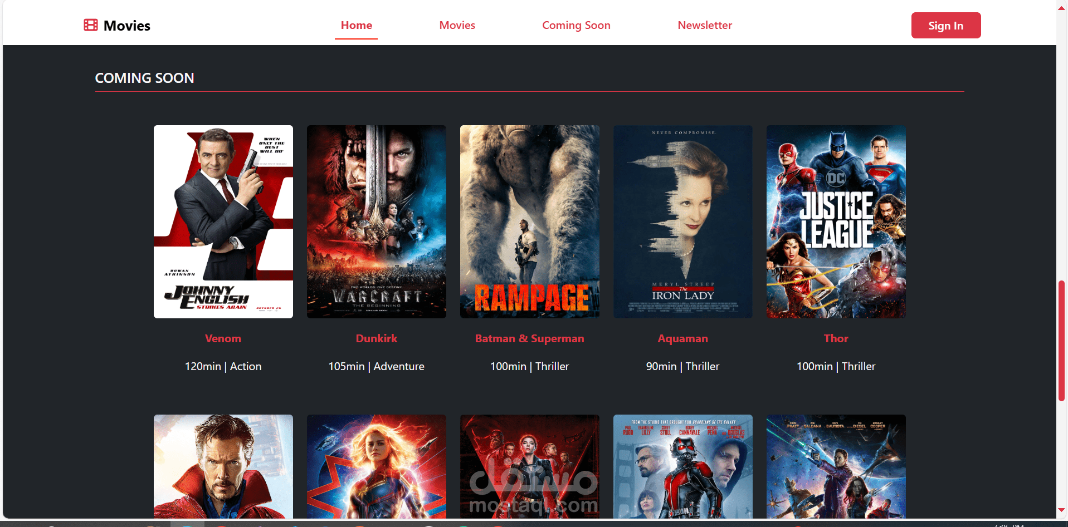
Task: Open the Guardians of the Galaxy poster
Action: coord(836,466)
